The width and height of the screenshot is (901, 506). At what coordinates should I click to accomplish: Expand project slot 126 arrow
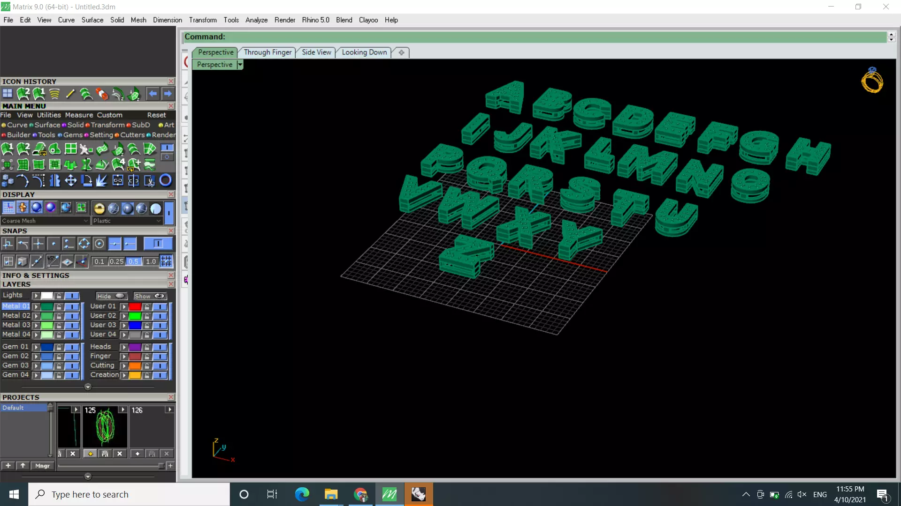coord(170,409)
